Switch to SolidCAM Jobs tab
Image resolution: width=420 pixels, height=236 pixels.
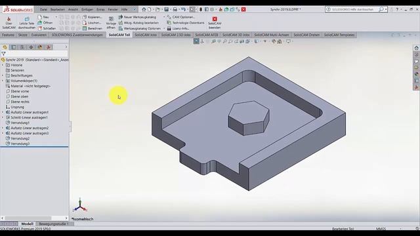(x=146, y=35)
